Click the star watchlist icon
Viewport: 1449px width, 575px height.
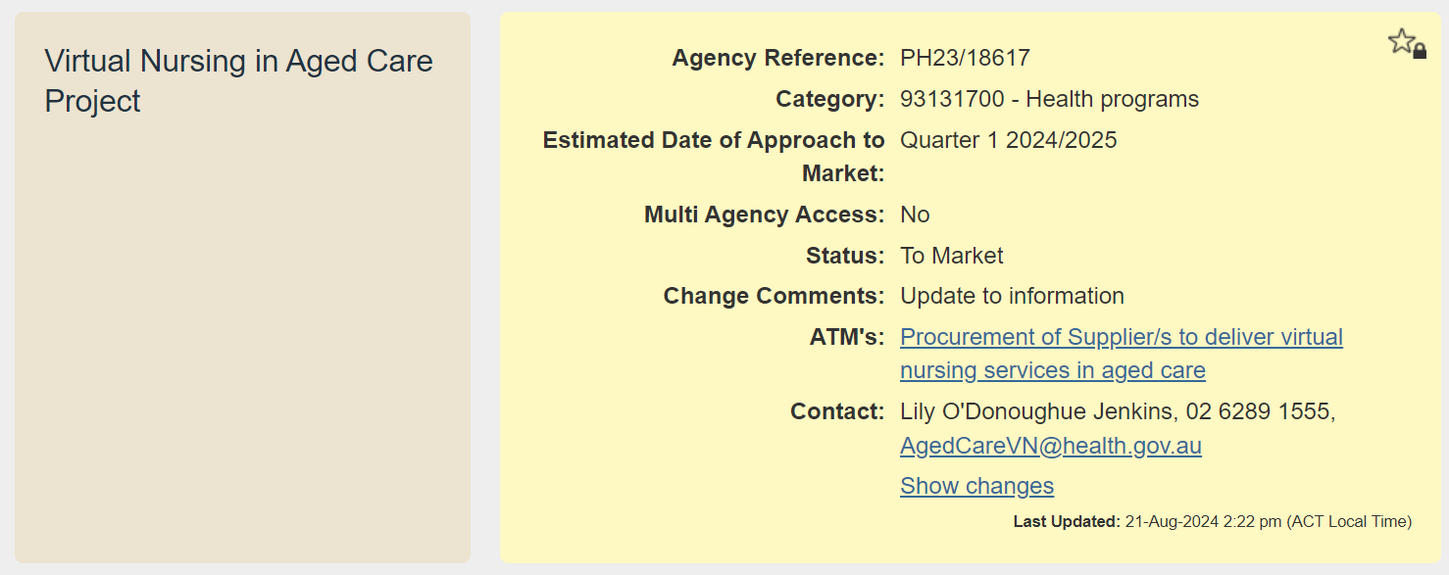pyautogui.click(x=1401, y=41)
